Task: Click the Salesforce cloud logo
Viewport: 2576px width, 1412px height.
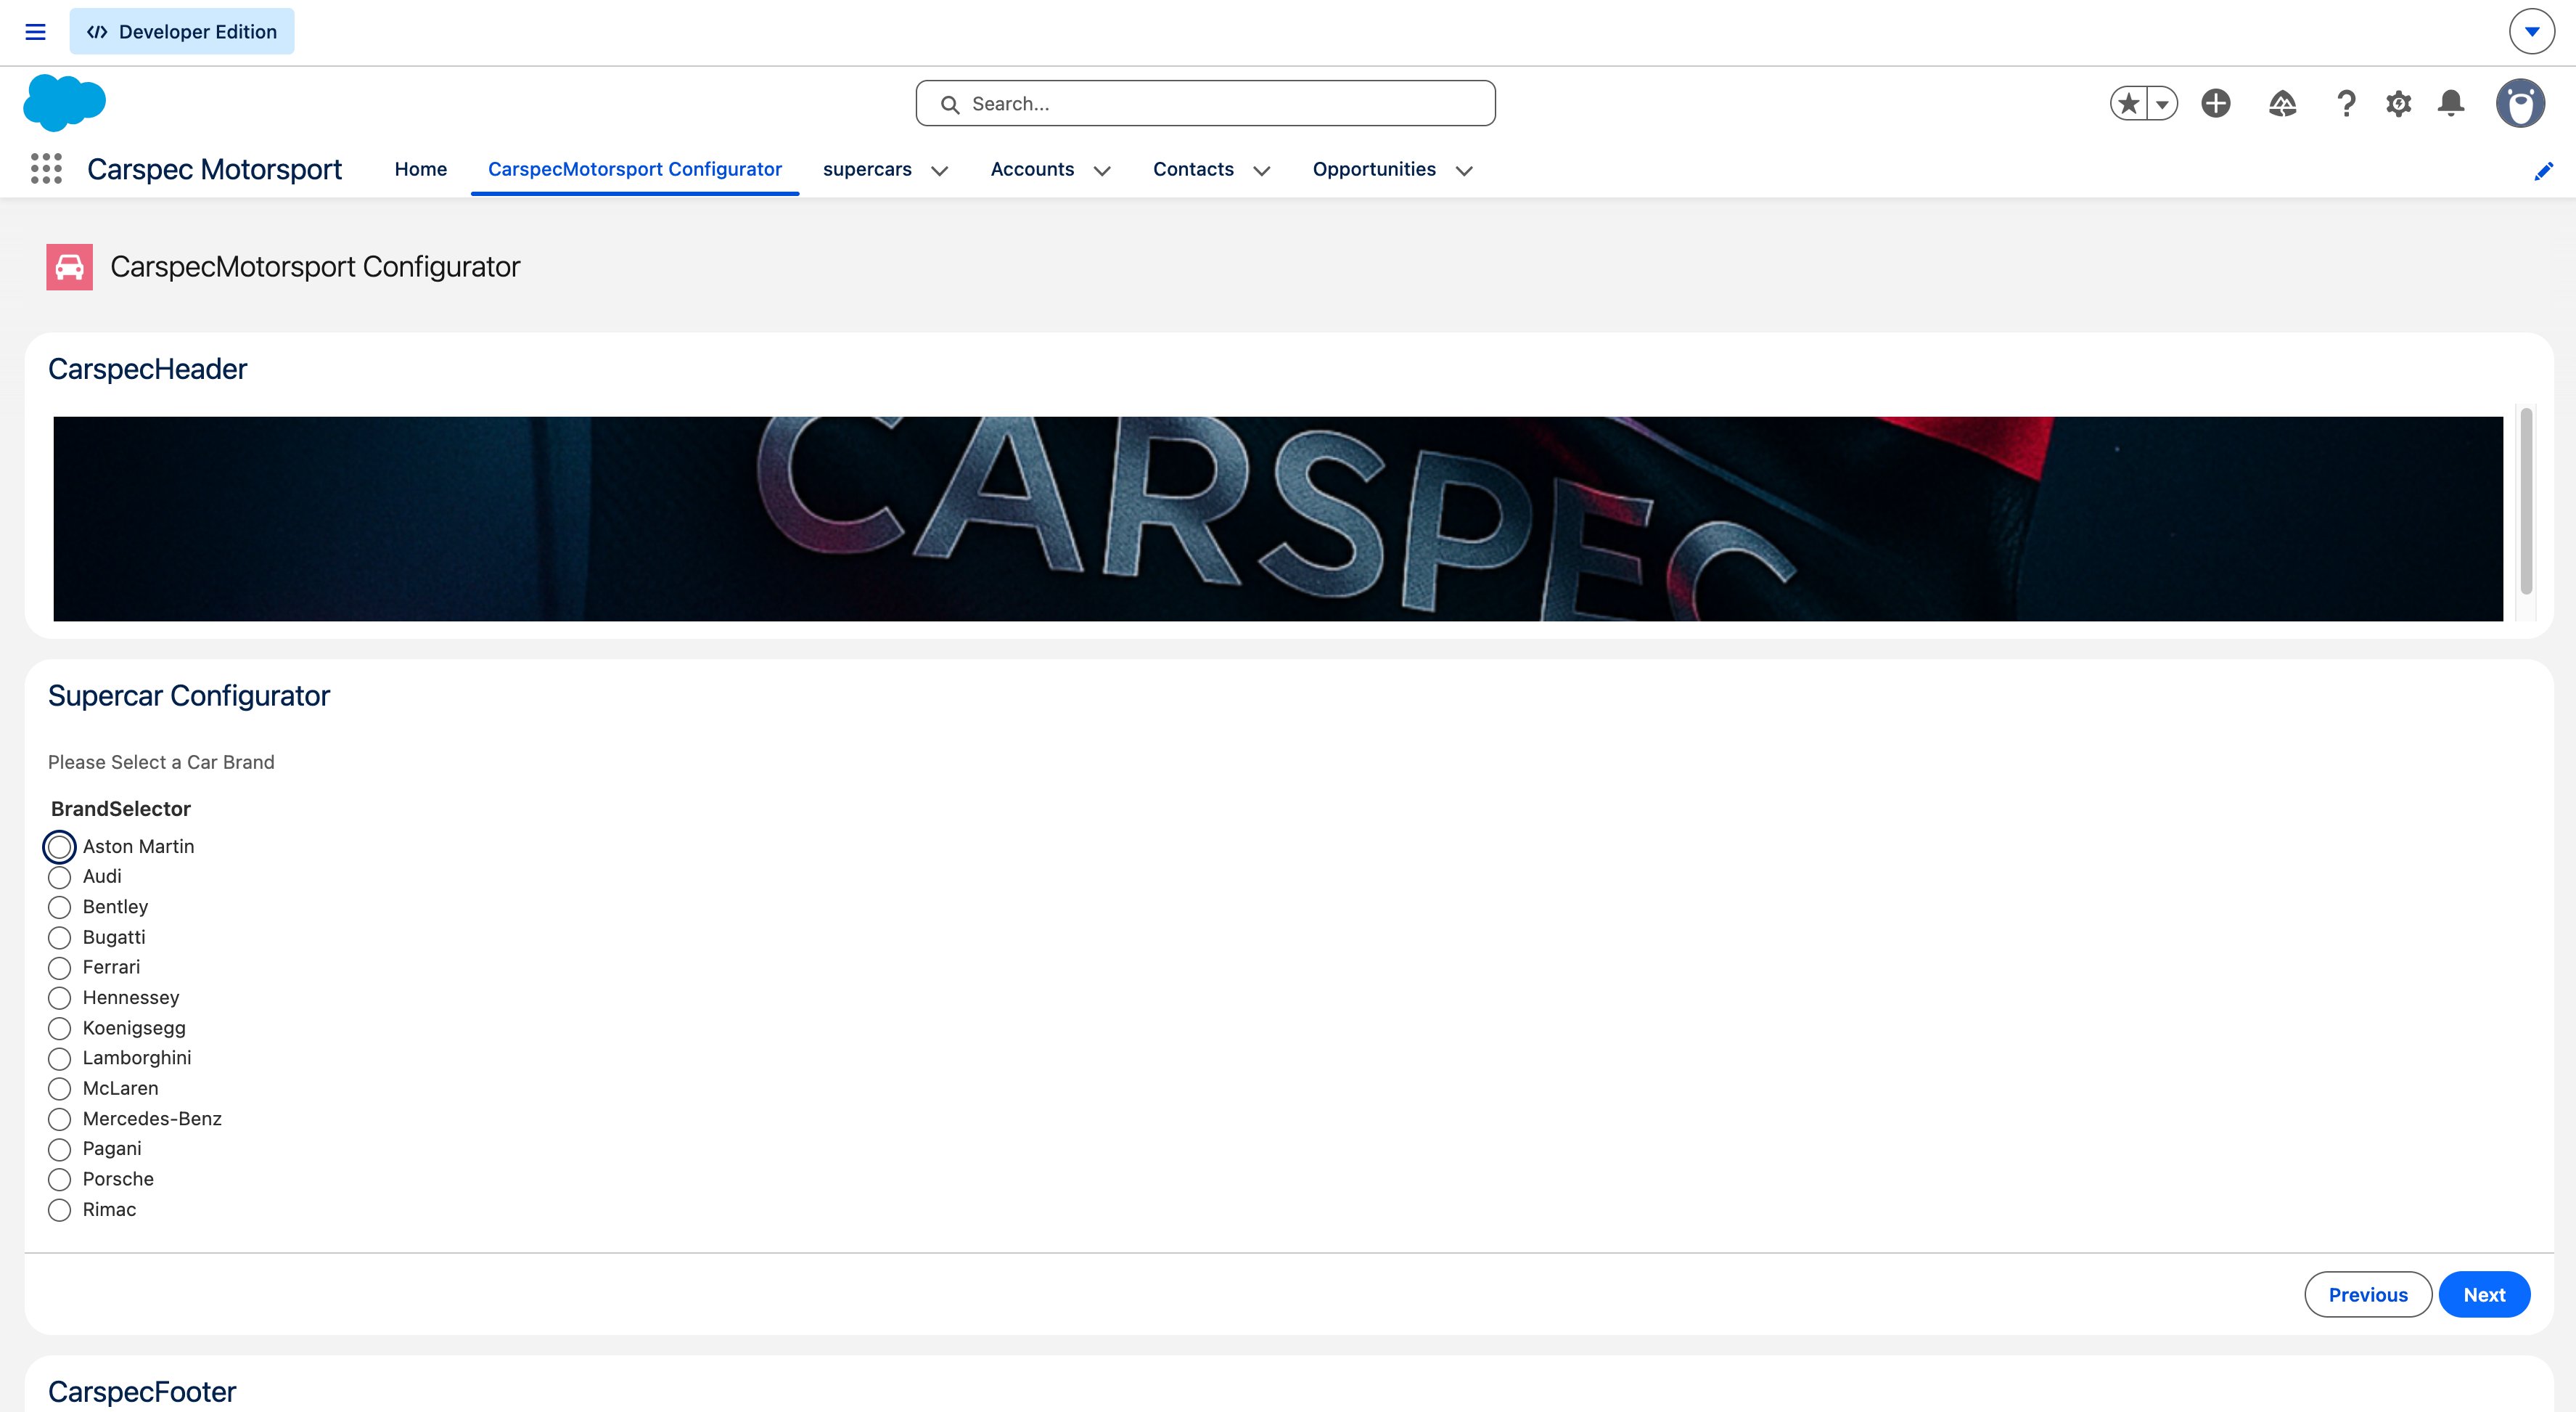Action: point(64,102)
